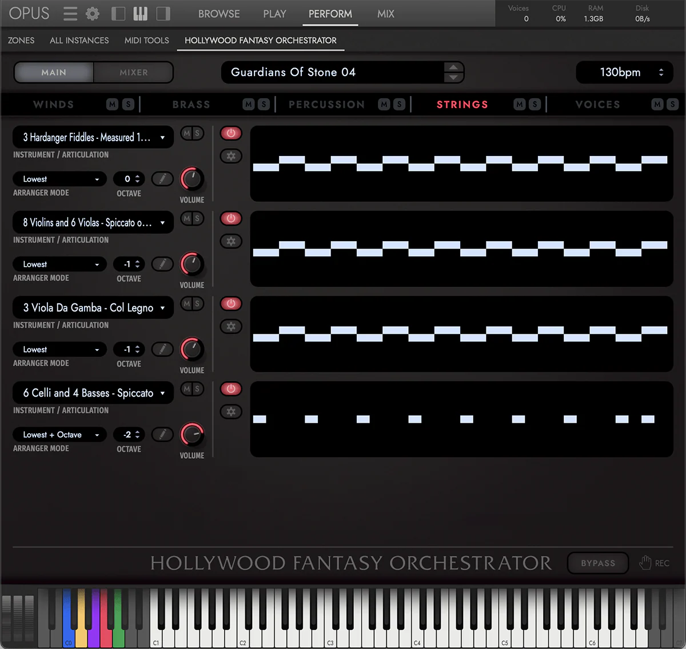The image size is (686, 649).
Task: Open the 8 Violins and 6 Violas dropdown
Action: pyautogui.click(x=93, y=222)
